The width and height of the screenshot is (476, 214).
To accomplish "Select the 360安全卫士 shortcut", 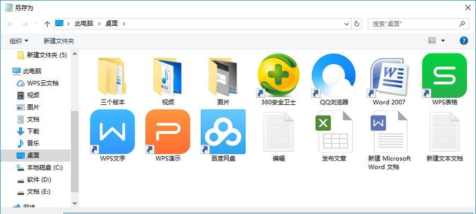I will click(x=279, y=80).
